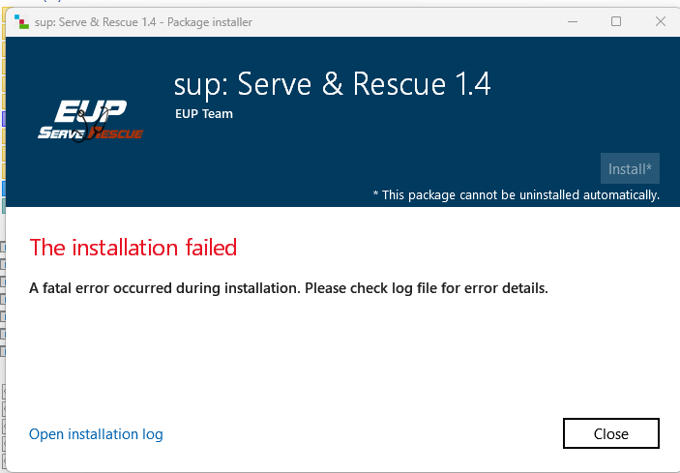Open the installation log

[96, 434]
